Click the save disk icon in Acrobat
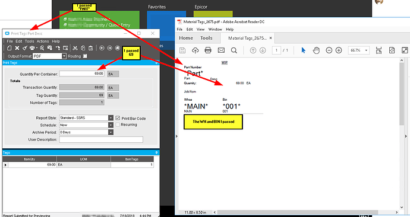 [182, 50]
